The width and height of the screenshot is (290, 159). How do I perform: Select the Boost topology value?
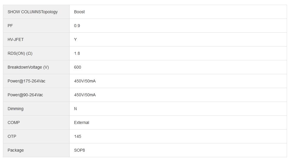click(x=79, y=12)
